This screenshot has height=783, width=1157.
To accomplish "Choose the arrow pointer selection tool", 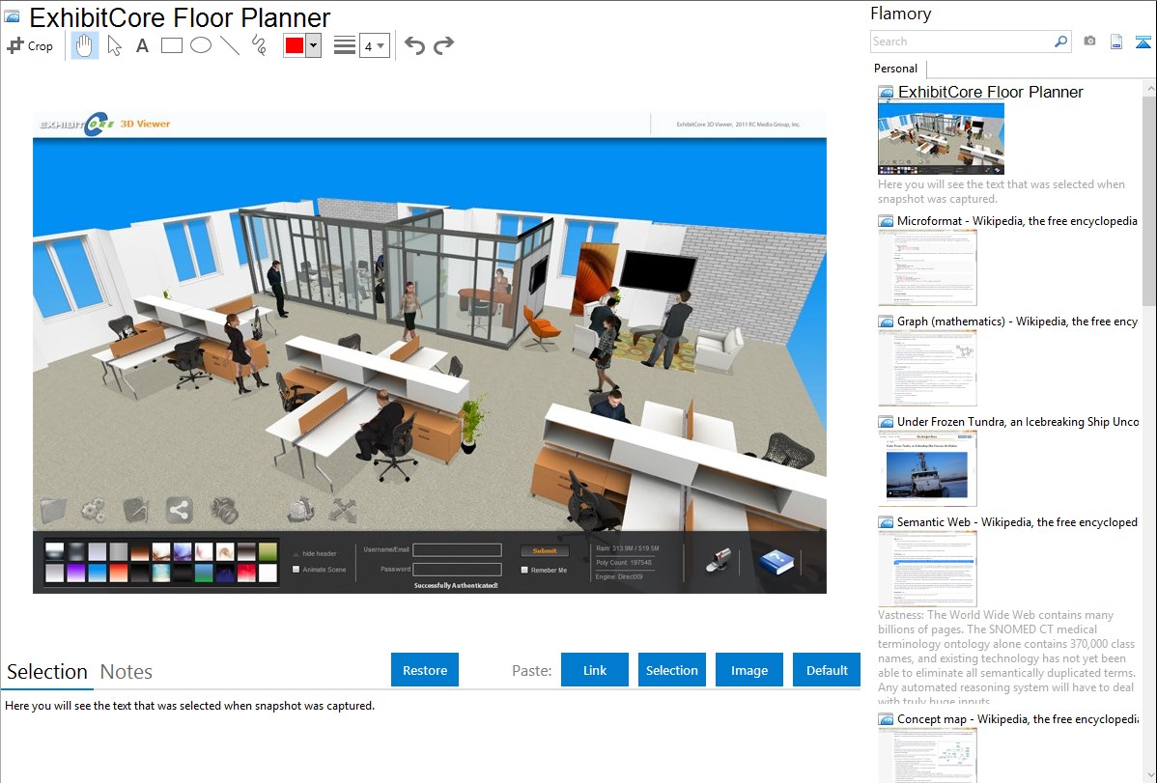I will pos(114,45).
